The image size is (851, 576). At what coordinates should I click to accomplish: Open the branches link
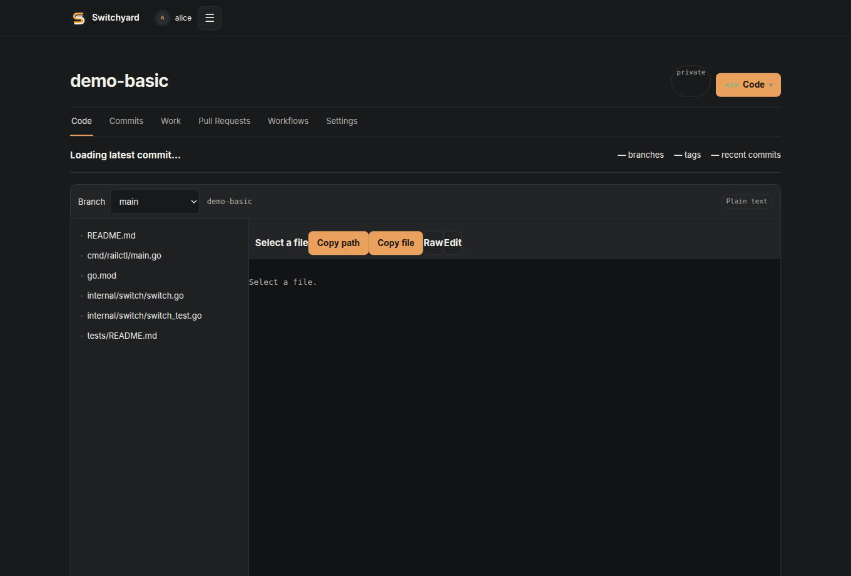pyautogui.click(x=641, y=155)
